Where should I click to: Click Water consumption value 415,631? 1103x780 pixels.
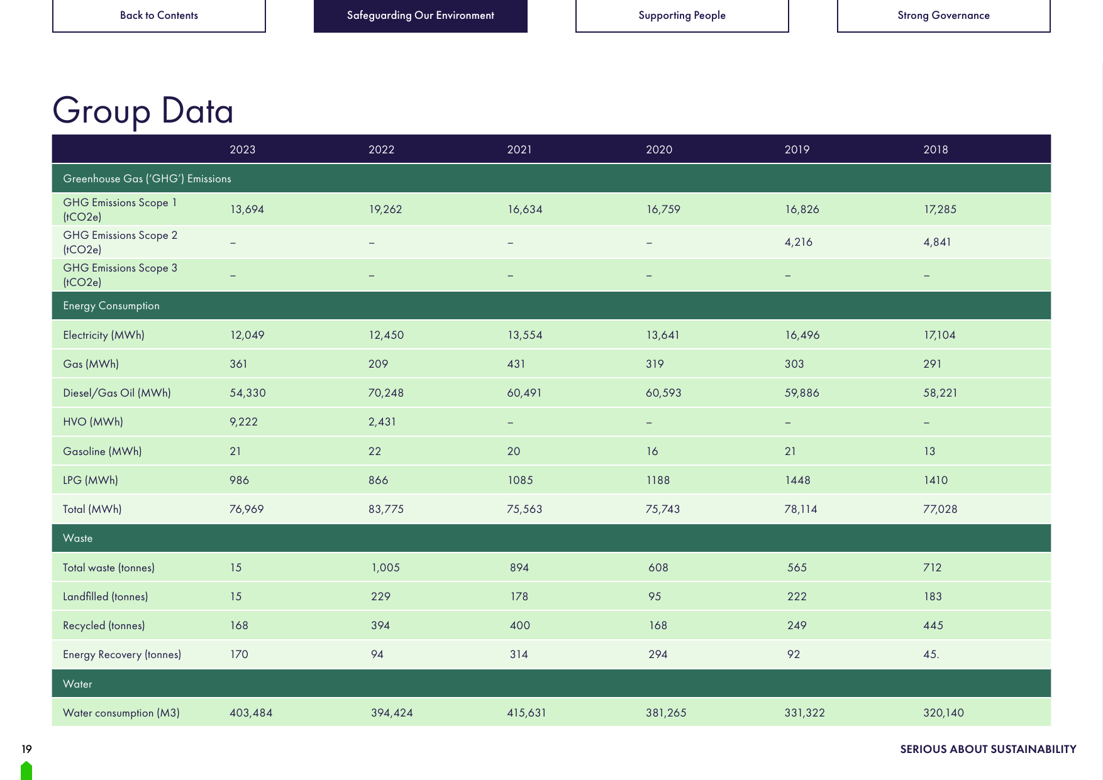[527, 713]
